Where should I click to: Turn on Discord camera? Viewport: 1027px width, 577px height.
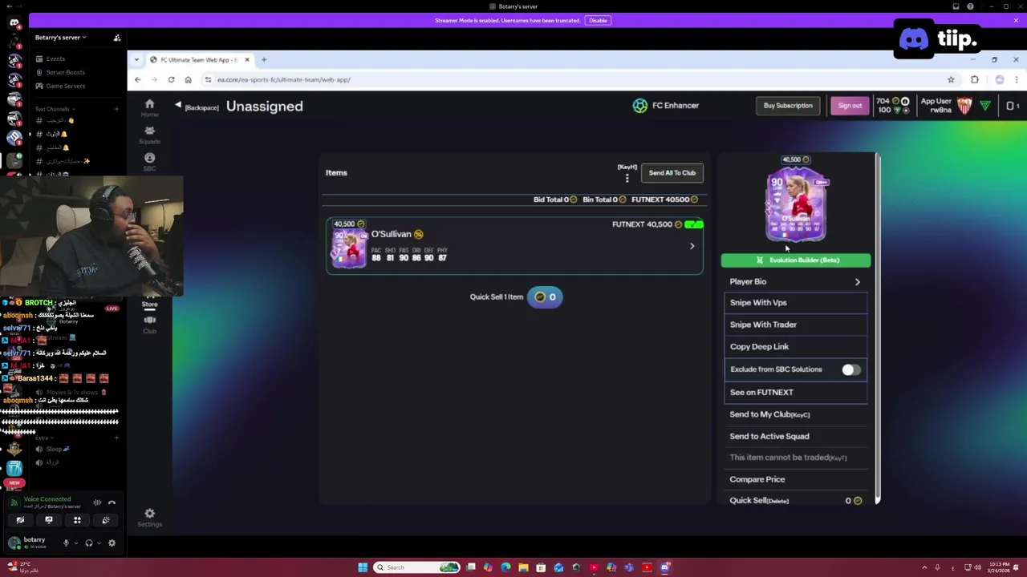pos(20,520)
